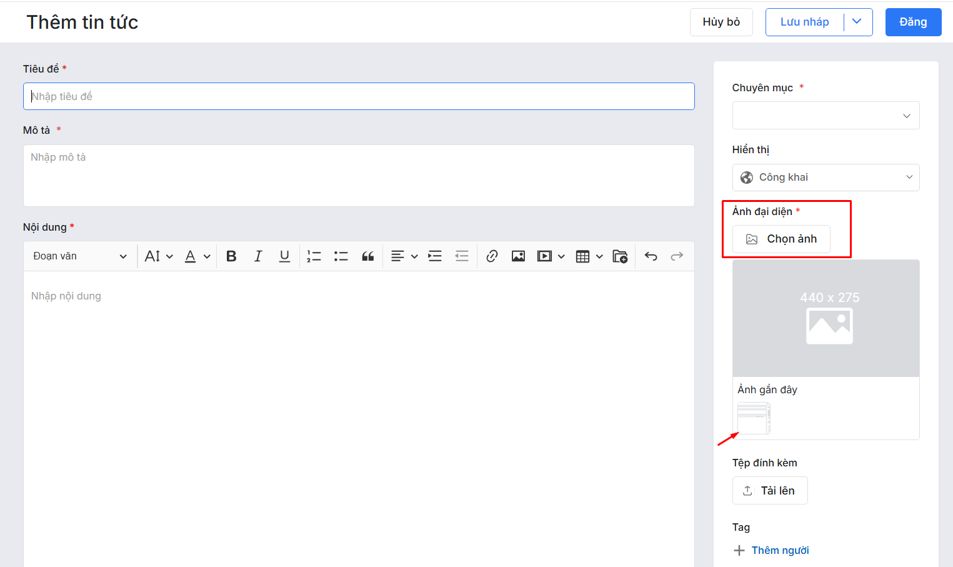Add a block quote
The image size is (953, 567).
368,256
